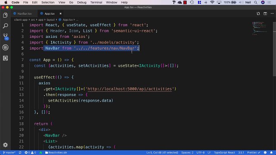Click the src breadcrumb segment

[x=33, y=20]
